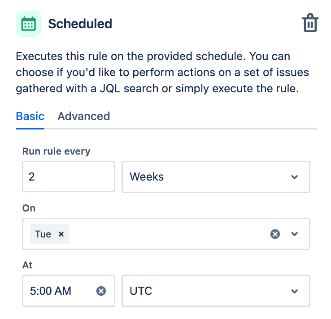331x319 pixels.
Task: Click inside the On days field
Action: (x=166, y=234)
